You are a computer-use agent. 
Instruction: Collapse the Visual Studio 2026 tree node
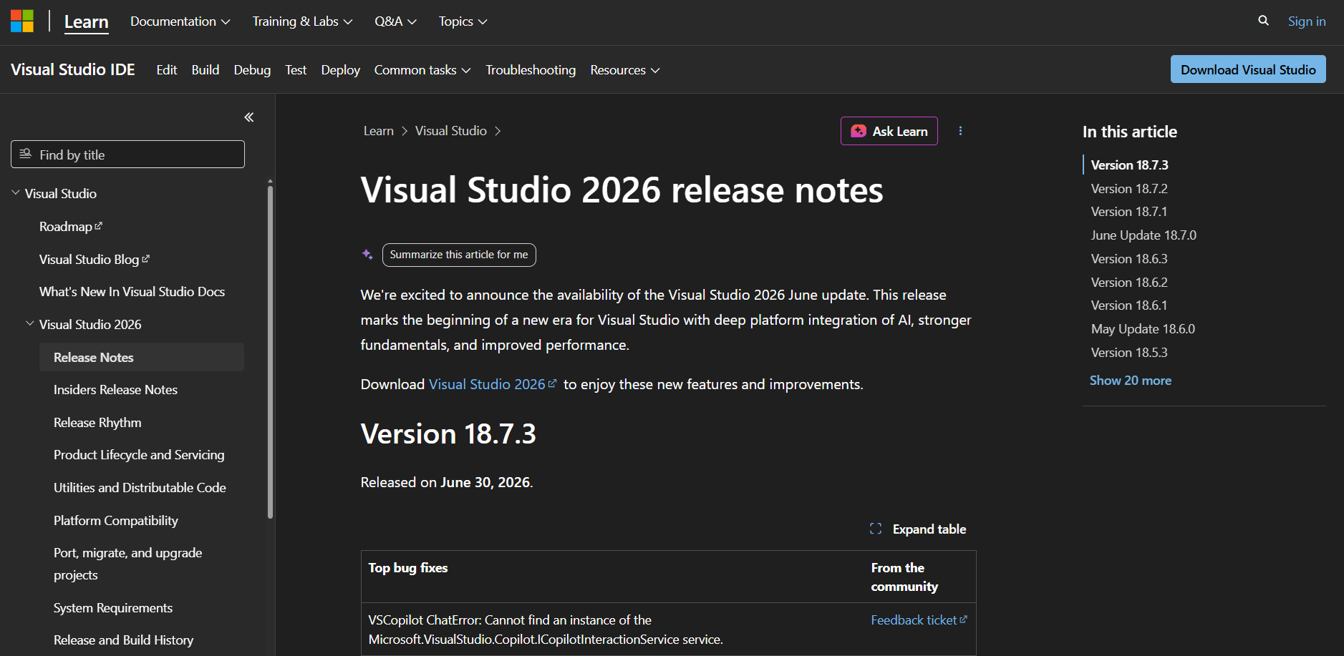click(30, 324)
